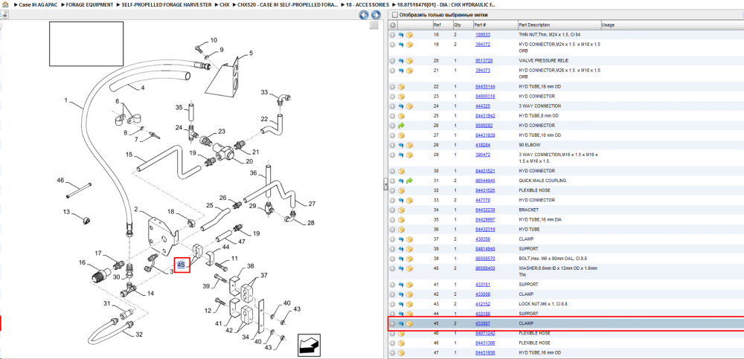Click the plus icon for ref 23
Viewport: 744px width, 359px height.
392,97
